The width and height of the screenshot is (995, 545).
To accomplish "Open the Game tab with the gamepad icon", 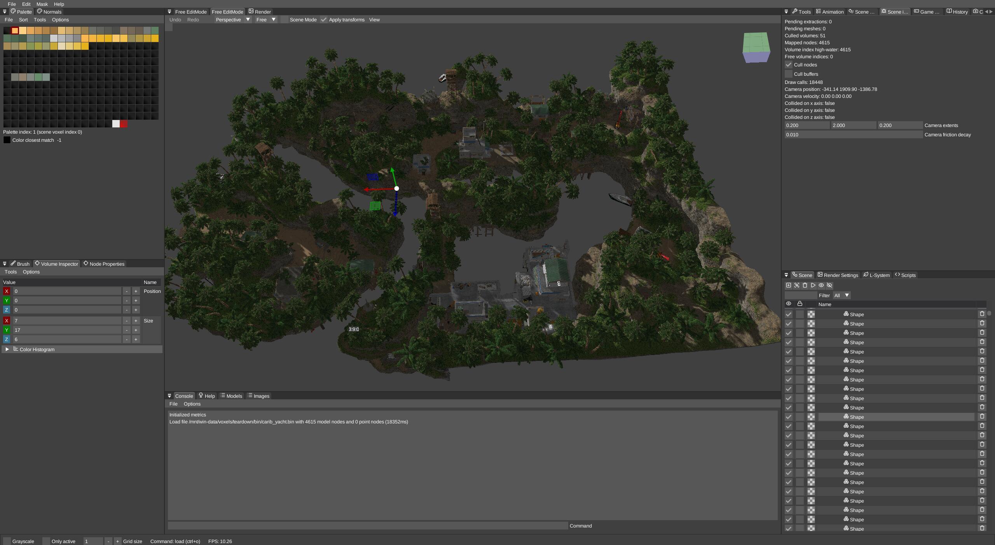I will 927,12.
